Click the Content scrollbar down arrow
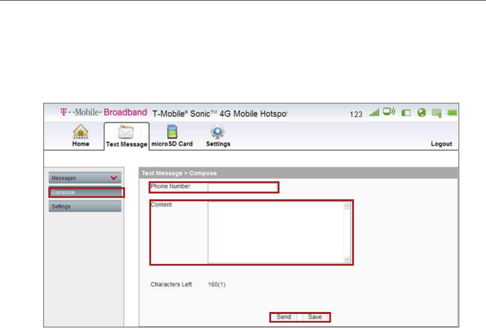The image size is (486, 328). tap(347, 259)
